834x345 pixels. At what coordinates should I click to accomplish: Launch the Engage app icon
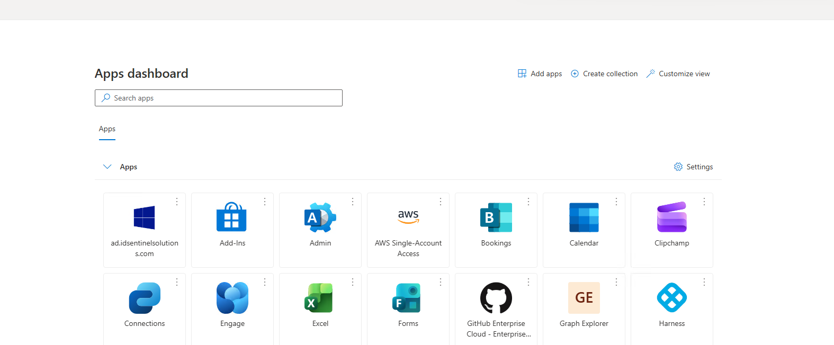coord(232,298)
